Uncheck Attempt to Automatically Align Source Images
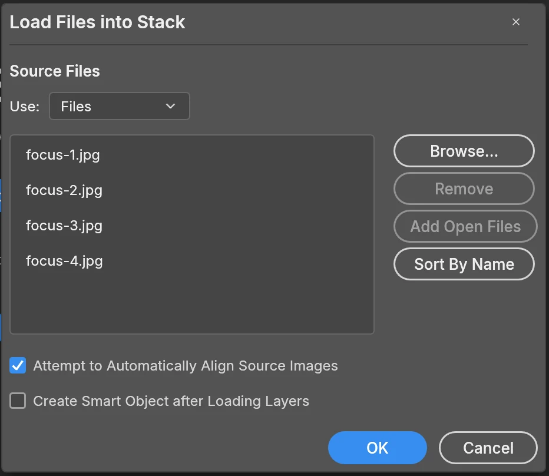This screenshot has height=476, width=549. click(x=18, y=365)
